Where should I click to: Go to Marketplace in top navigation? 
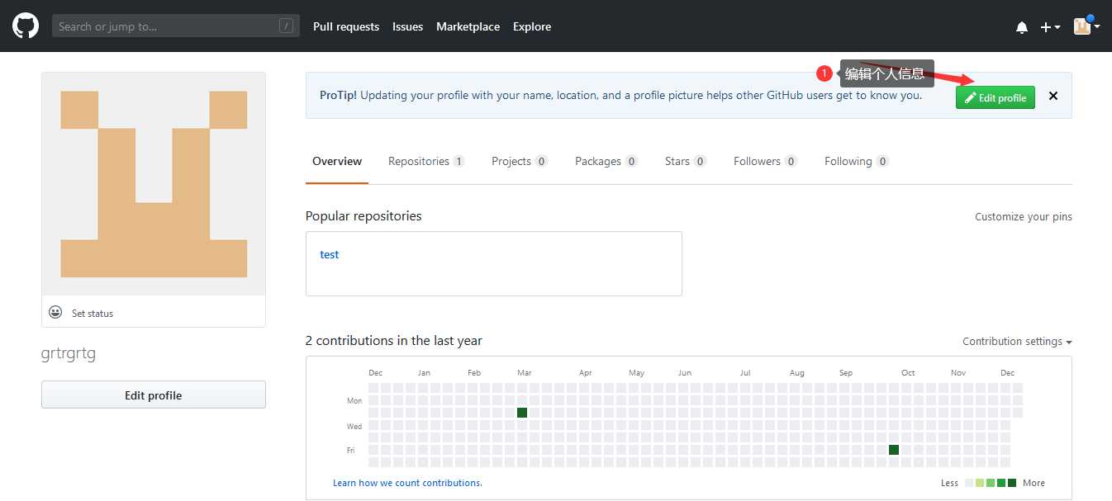pyautogui.click(x=468, y=26)
